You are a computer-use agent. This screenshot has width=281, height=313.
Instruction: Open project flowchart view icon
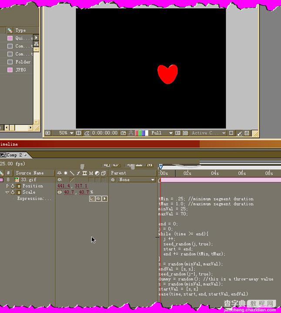pyautogui.click(x=36, y=44)
